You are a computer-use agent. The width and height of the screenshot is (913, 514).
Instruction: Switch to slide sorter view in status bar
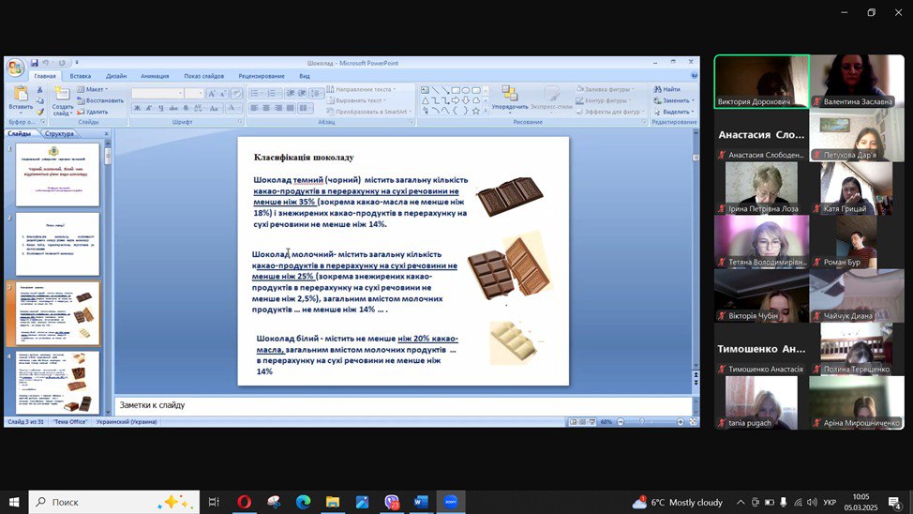(583, 421)
